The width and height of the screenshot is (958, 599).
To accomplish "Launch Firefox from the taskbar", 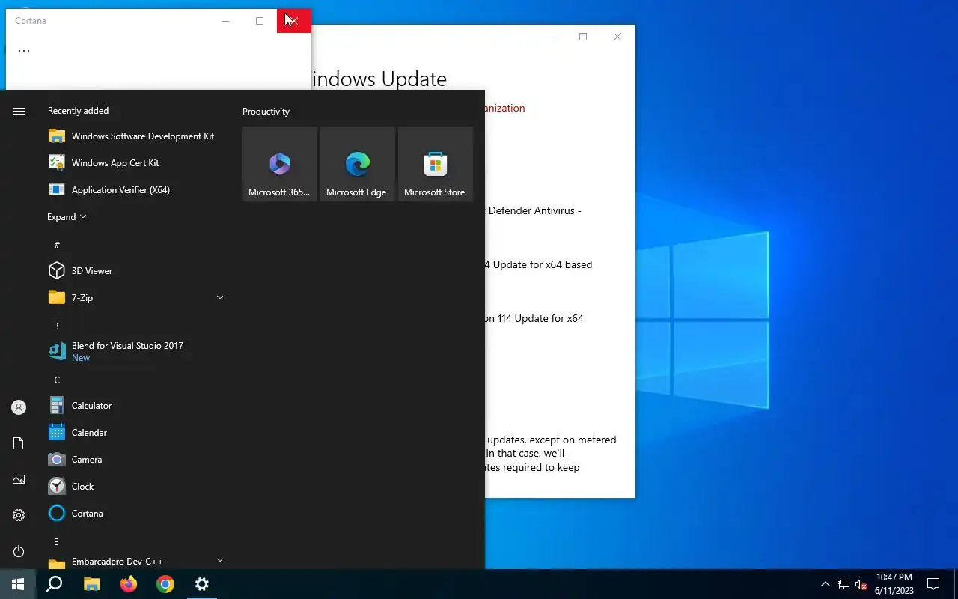I will tap(129, 584).
